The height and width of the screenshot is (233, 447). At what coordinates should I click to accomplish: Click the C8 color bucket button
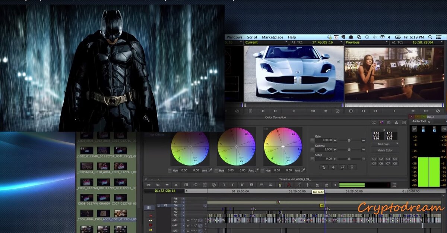pyautogui.click(x=395, y=163)
